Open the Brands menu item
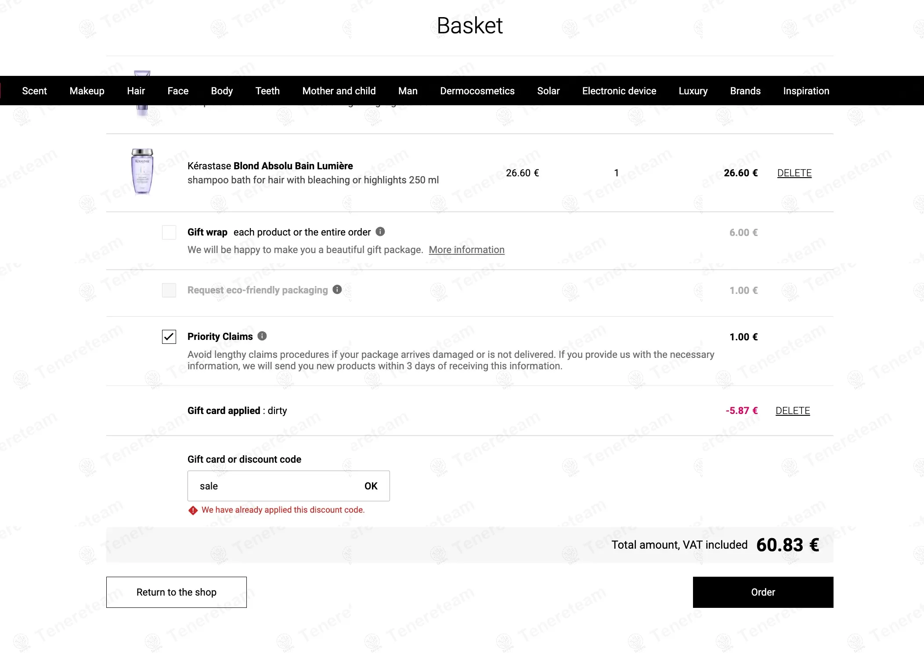Screen dimensions: 924x664 [745, 91]
